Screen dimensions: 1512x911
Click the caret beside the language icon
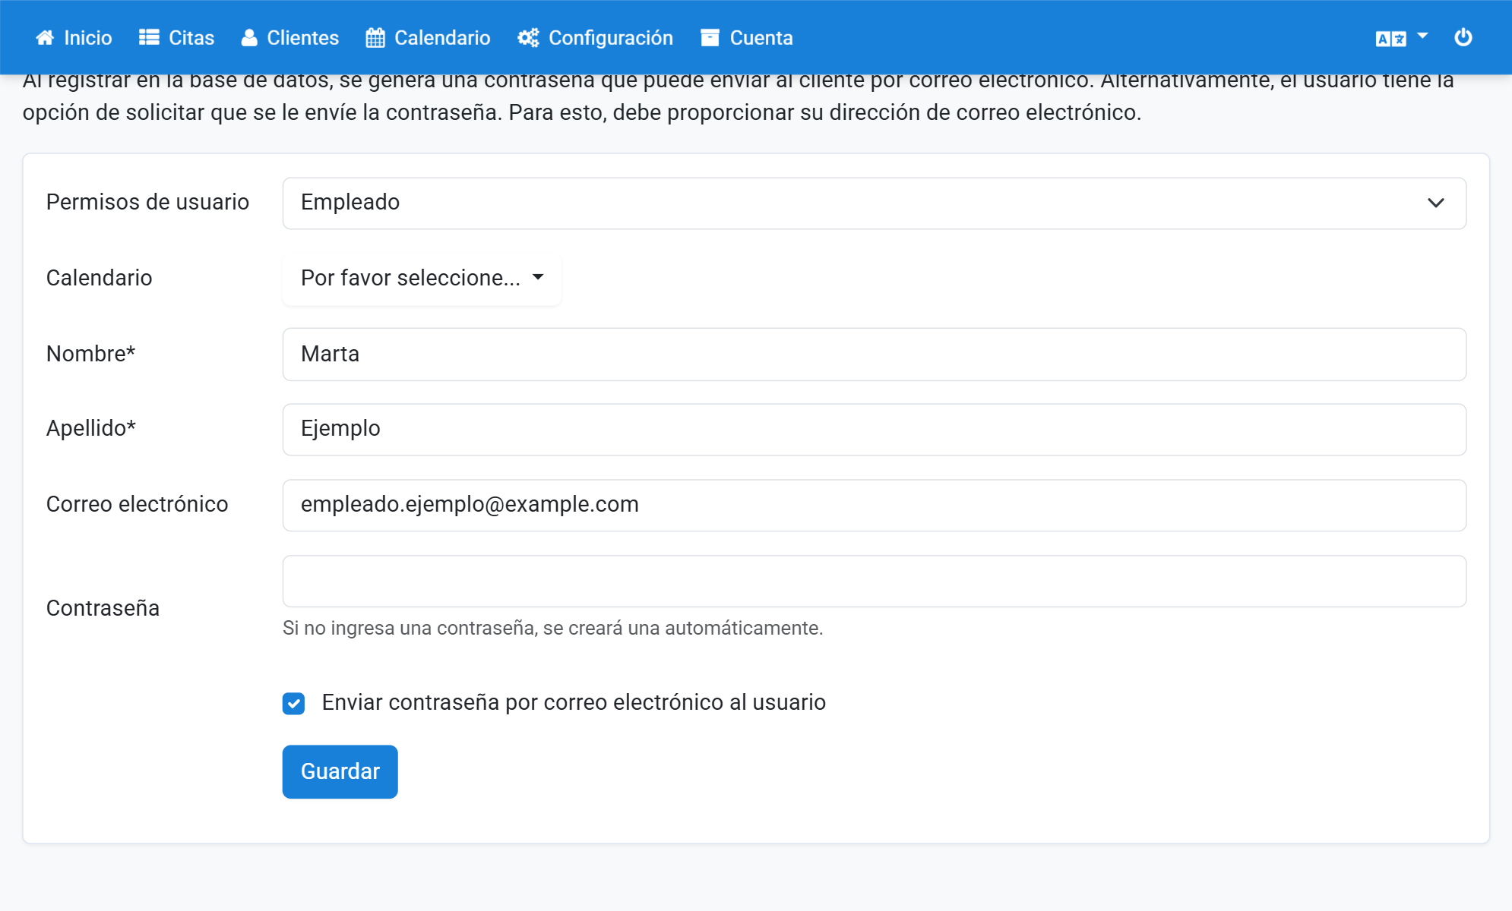1423,36
